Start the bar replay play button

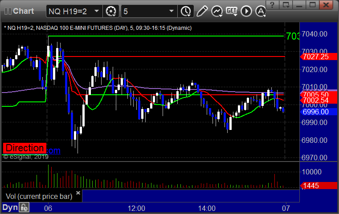coord(246,11)
